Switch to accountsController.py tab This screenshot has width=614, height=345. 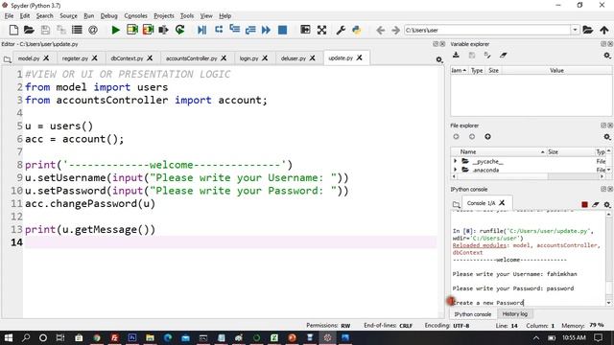(191, 58)
